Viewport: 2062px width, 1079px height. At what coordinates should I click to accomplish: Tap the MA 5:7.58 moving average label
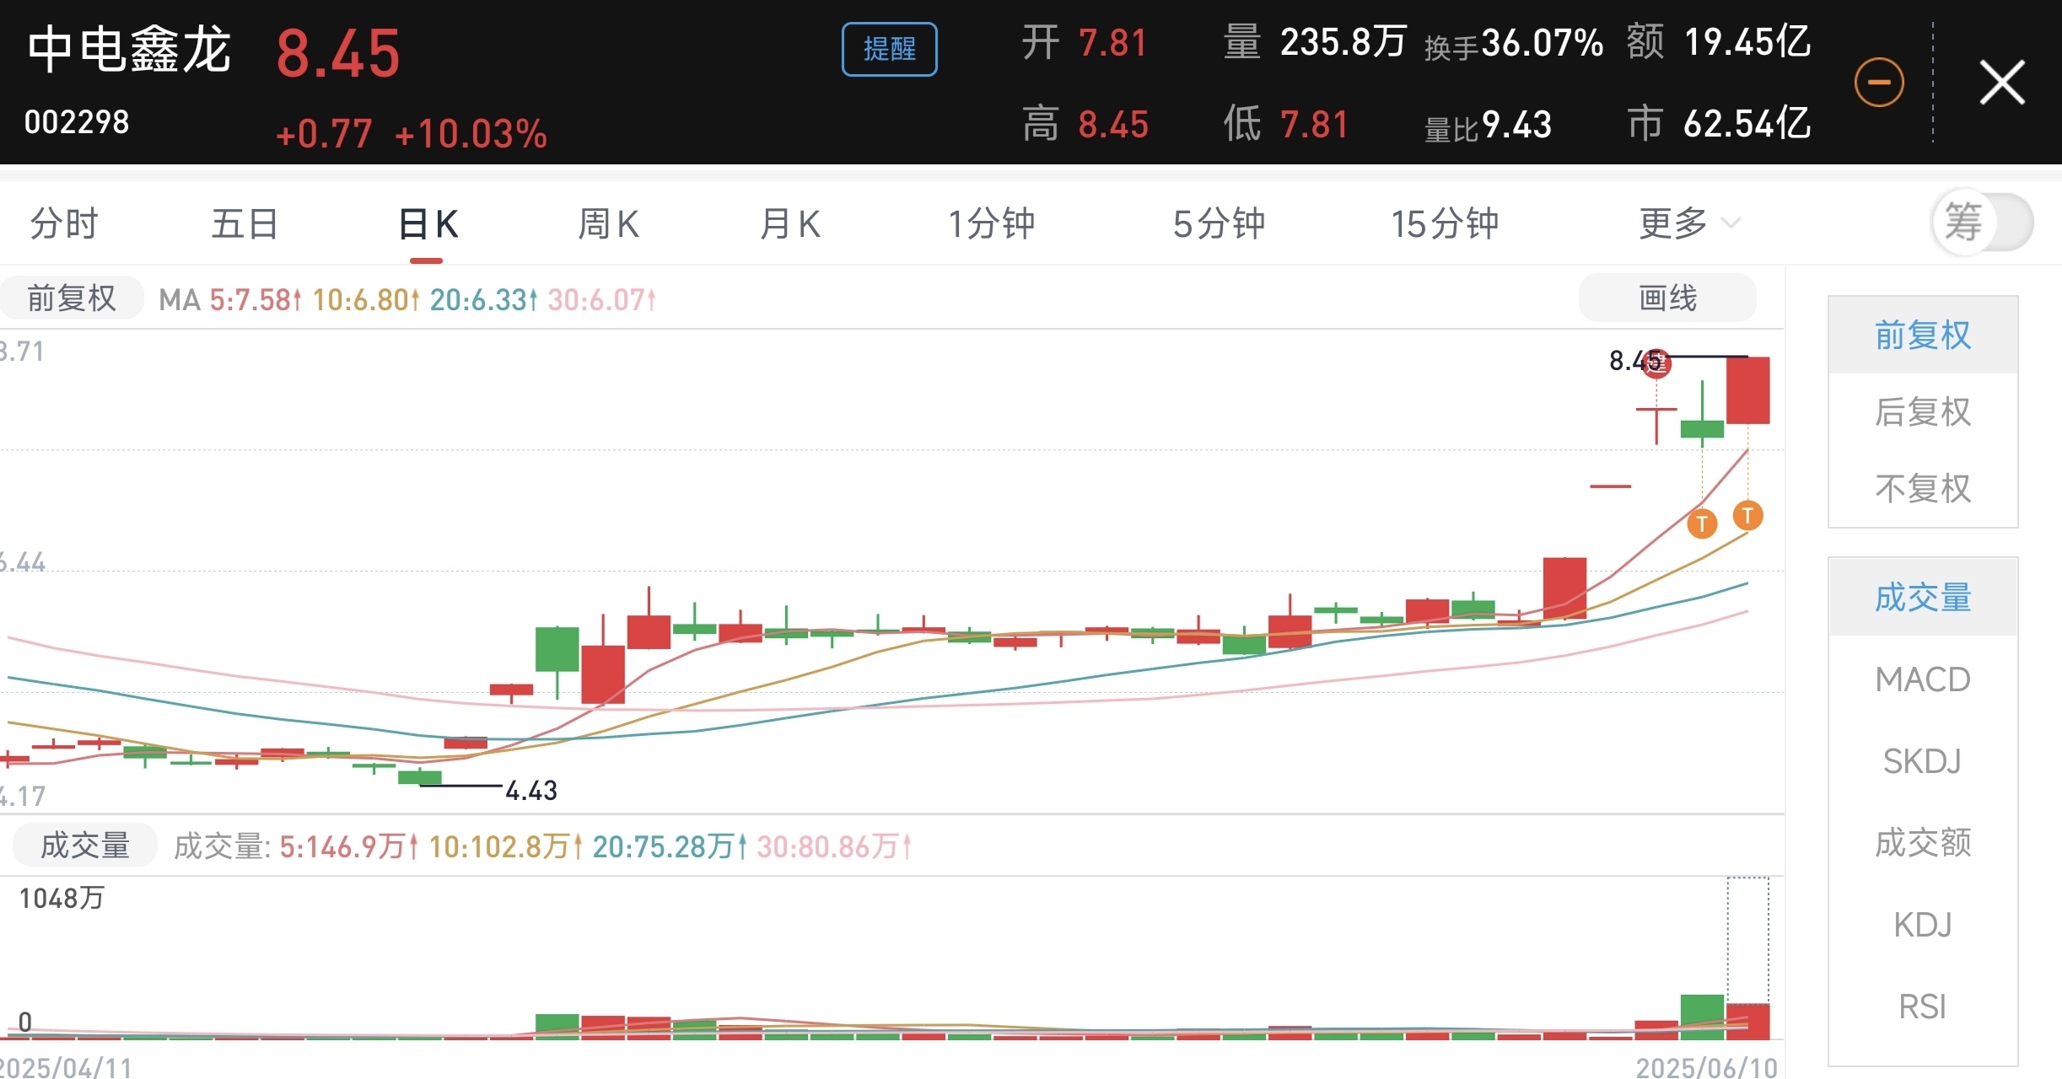(255, 299)
